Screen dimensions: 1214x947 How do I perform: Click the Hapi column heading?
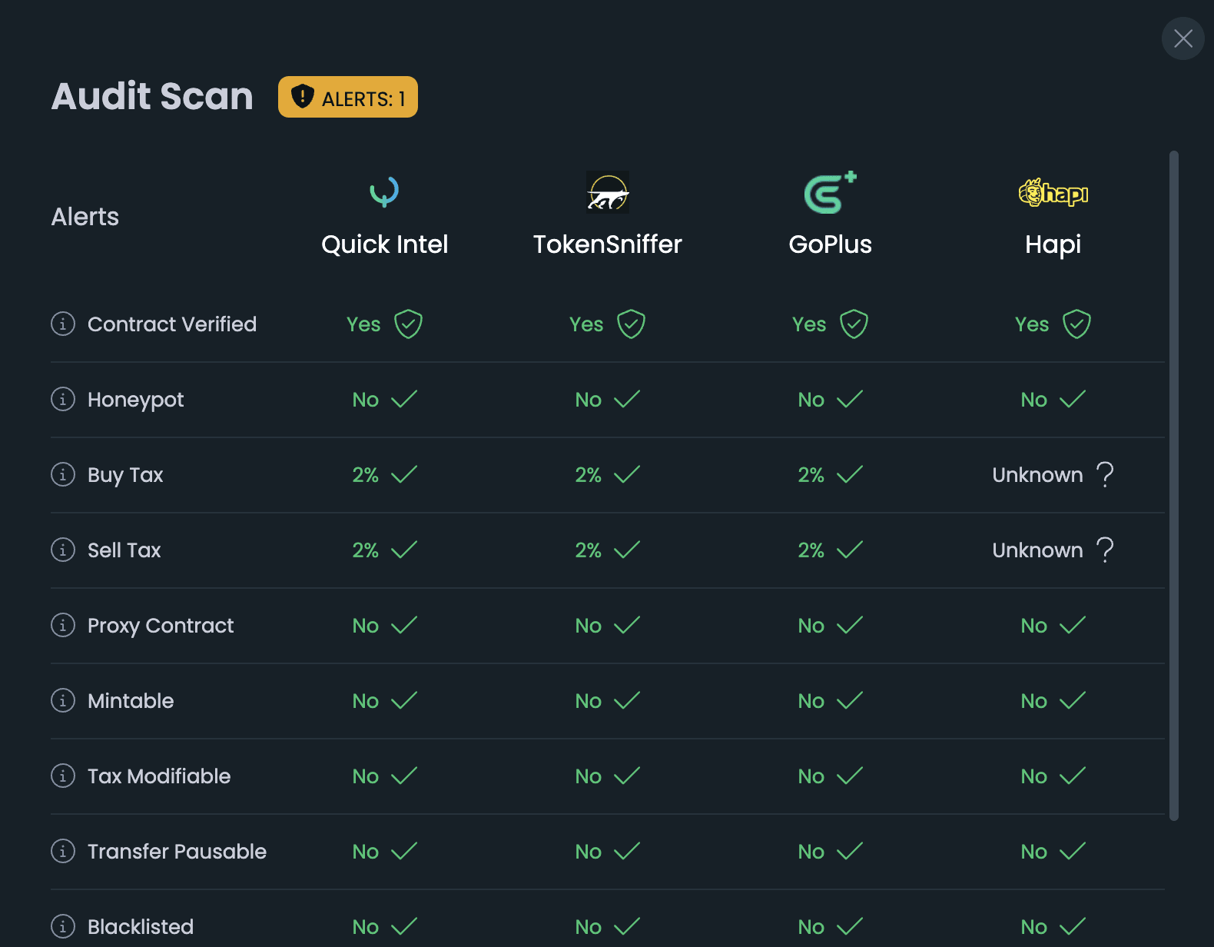[1053, 244]
